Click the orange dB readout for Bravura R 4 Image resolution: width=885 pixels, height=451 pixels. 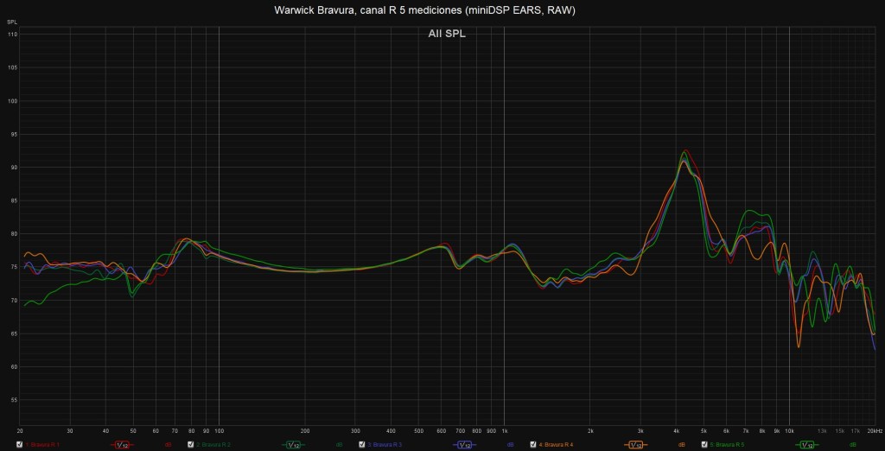click(682, 445)
